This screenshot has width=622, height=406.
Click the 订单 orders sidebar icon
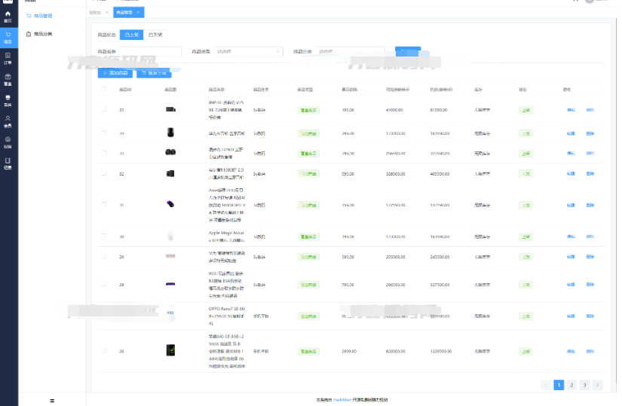[x=8, y=57]
